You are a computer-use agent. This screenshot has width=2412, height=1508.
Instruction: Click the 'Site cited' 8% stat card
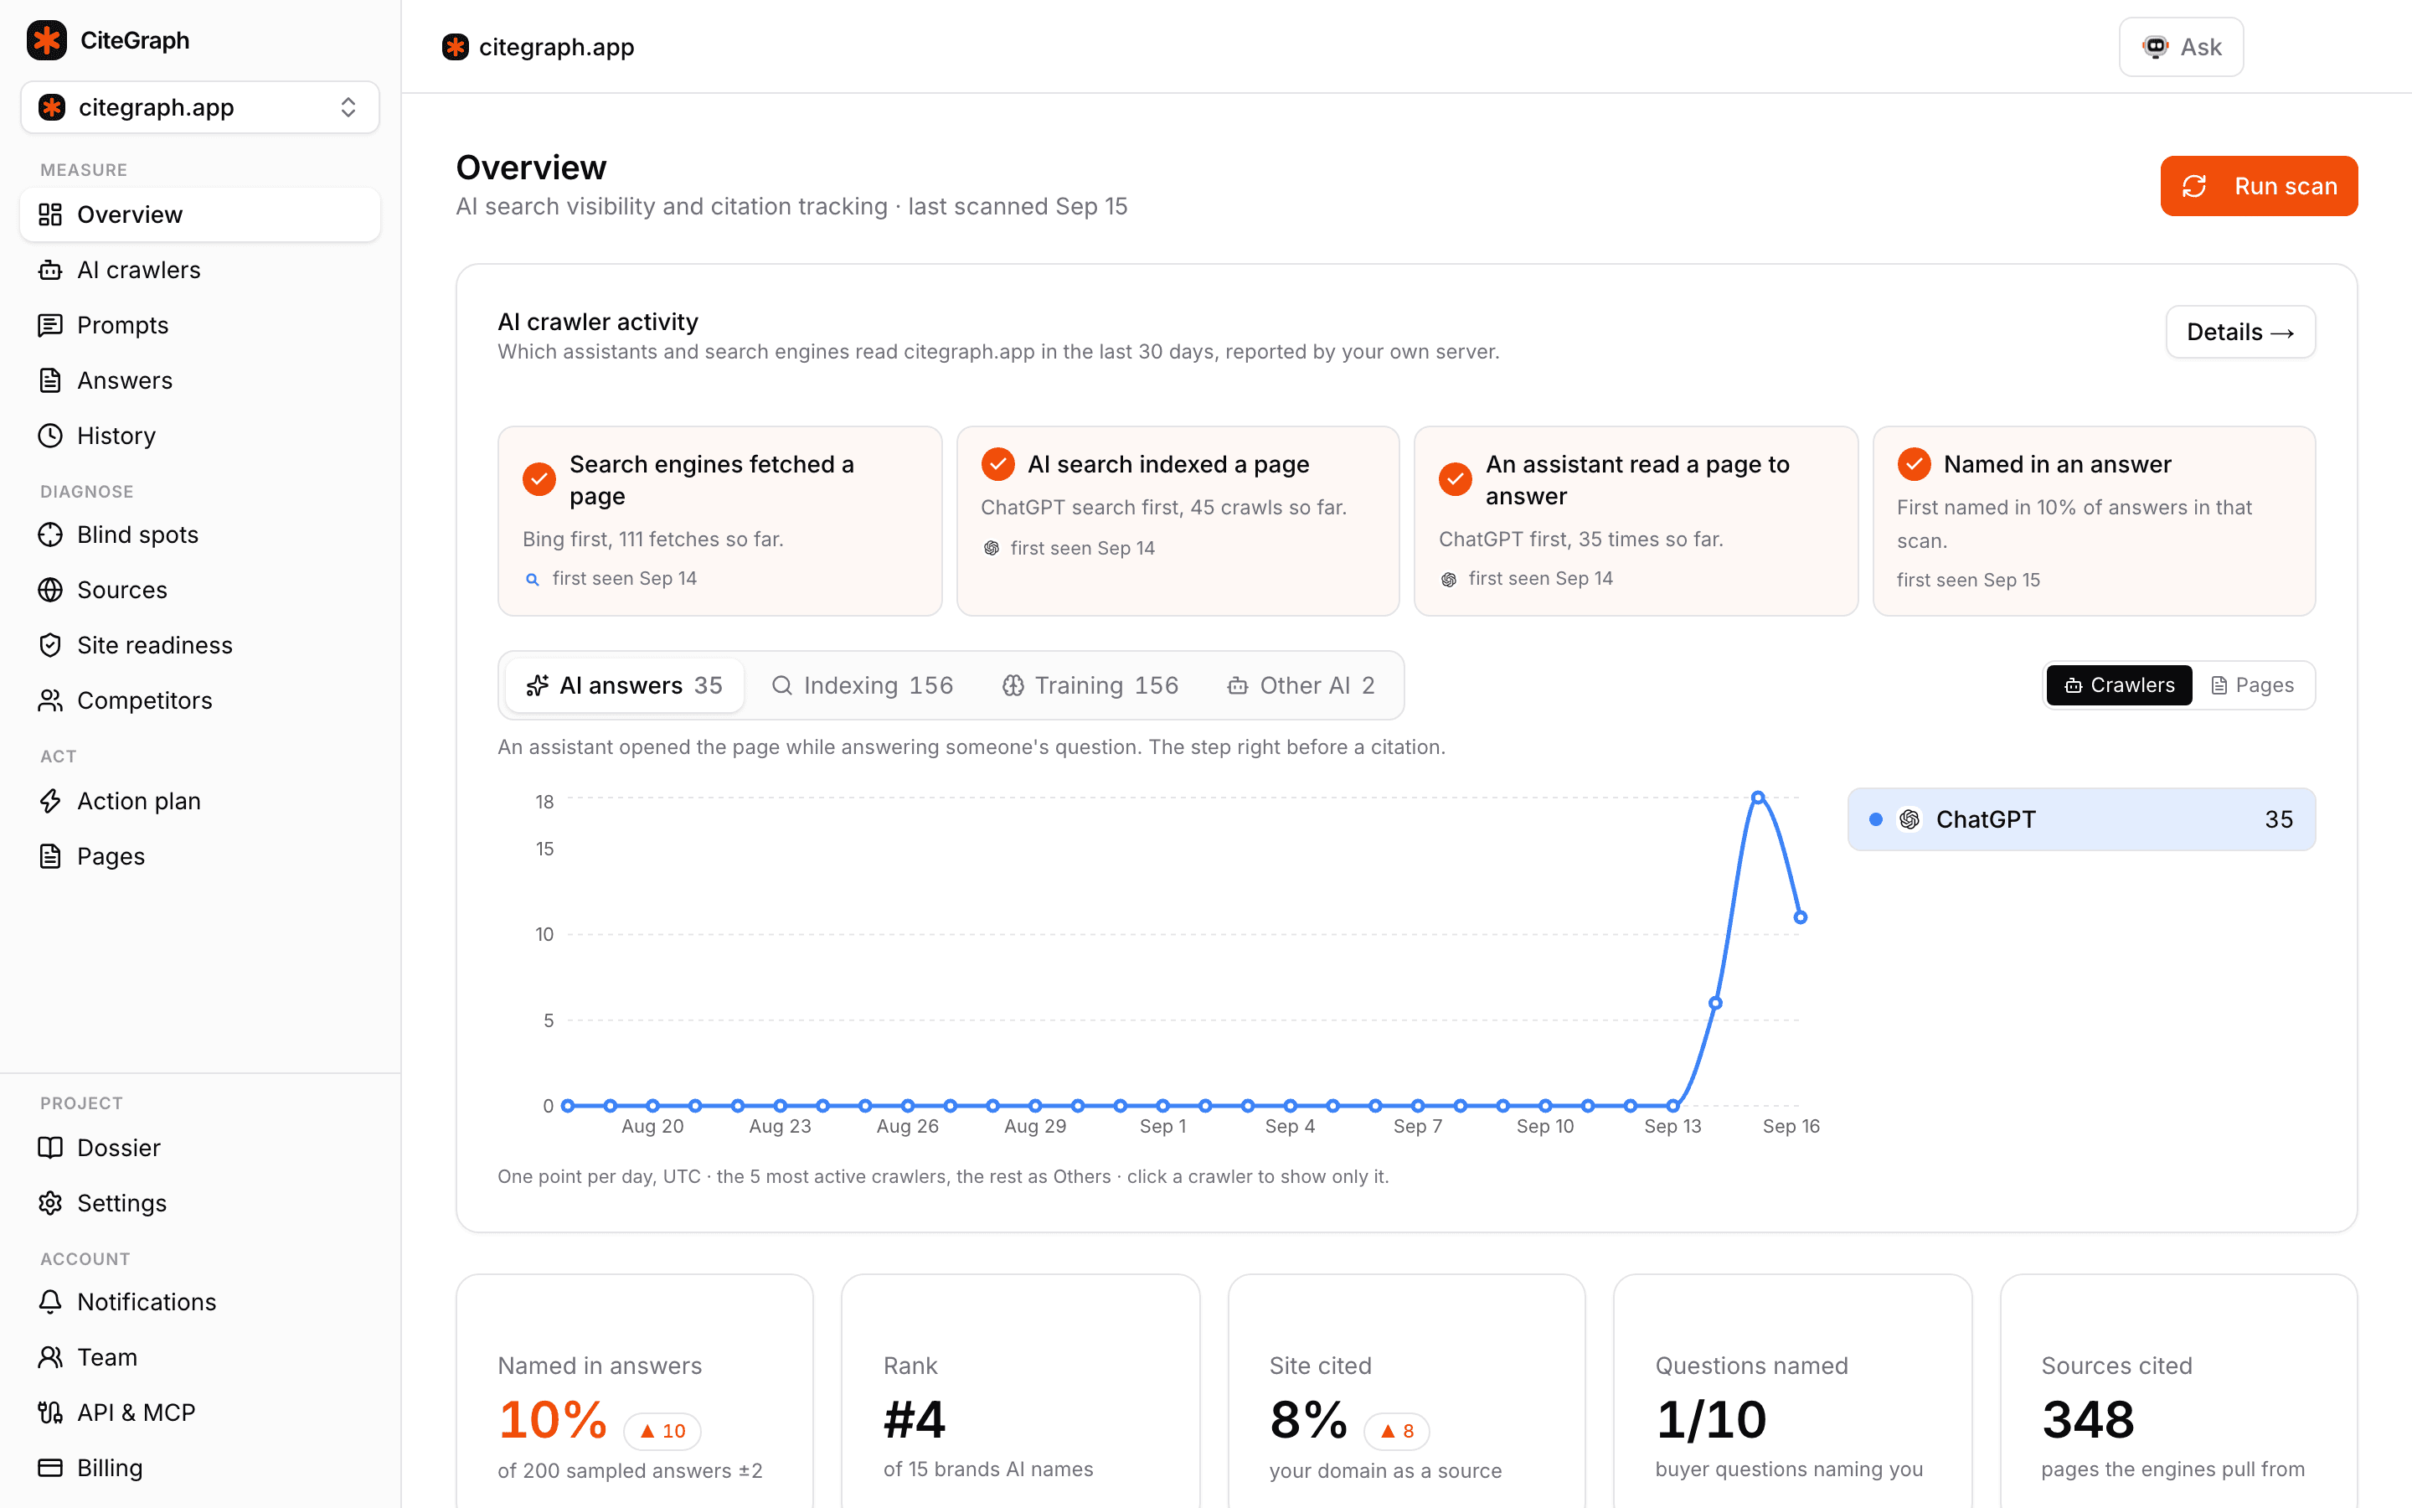pos(1406,1392)
